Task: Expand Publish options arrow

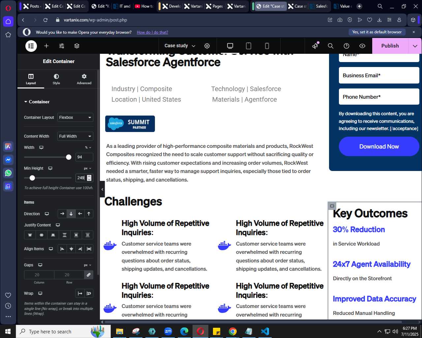Action: tap(415, 46)
